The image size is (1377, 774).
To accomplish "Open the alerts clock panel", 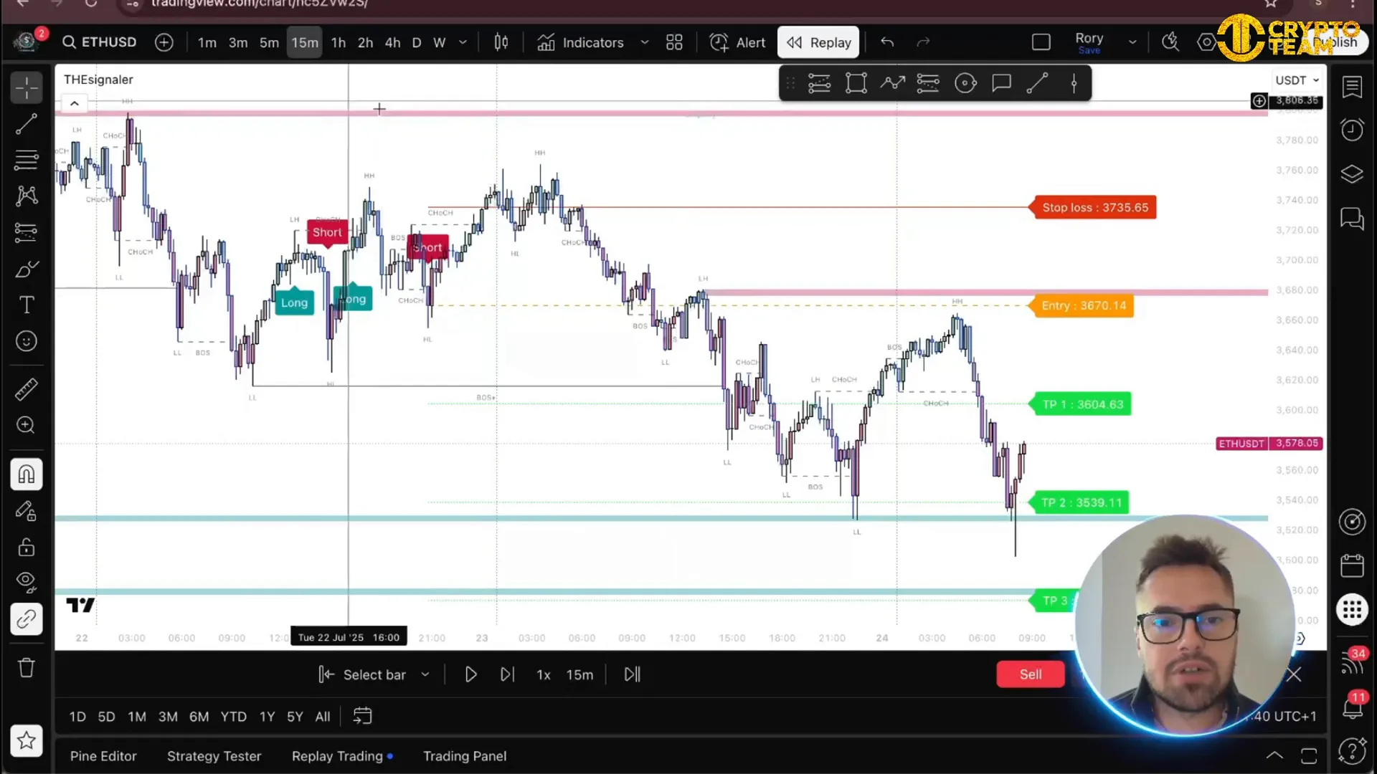I will tap(1352, 130).
